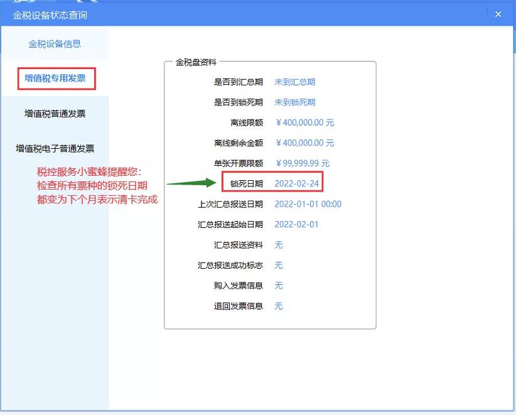This screenshot has height=415, width=516.
Task: Click the 汇总报送起始日期 value
Action: pos(296,224)
